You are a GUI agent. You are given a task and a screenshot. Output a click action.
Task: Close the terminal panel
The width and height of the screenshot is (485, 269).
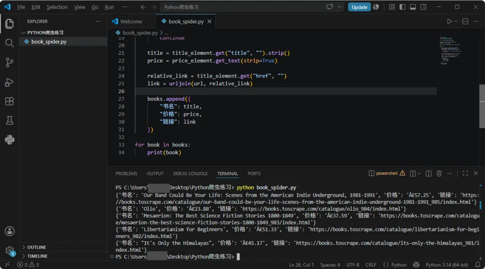(x=476, y=173)
